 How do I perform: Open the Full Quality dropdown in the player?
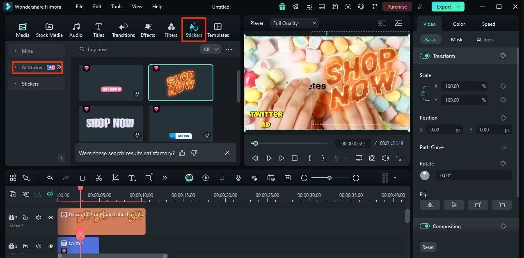(x=295, y=23)
